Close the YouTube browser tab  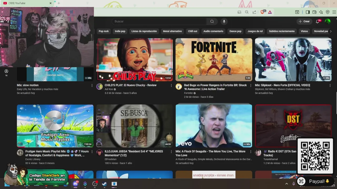pyautogui.click(x=51, y=3)
